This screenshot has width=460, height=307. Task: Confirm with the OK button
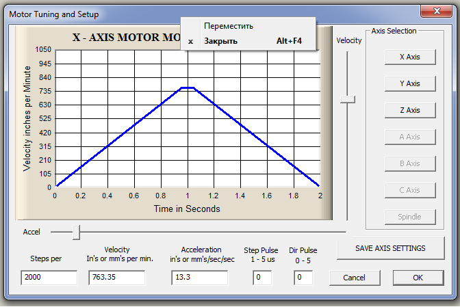[418, 278]
